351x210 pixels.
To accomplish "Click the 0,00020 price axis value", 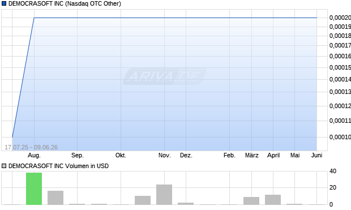I will [340, 18].
